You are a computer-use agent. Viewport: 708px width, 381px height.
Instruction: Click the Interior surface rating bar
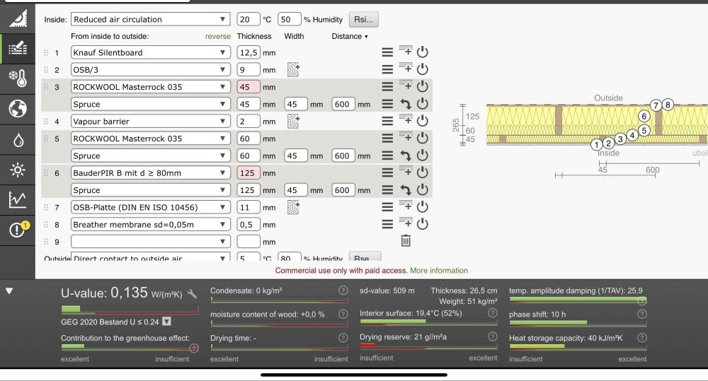428,322
